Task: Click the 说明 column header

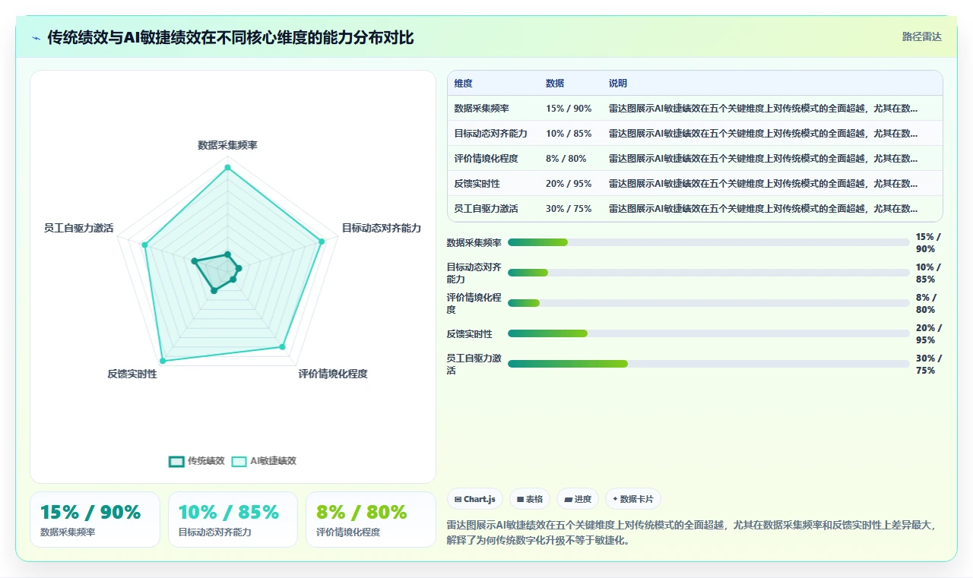Action: [x=618, y=84]
